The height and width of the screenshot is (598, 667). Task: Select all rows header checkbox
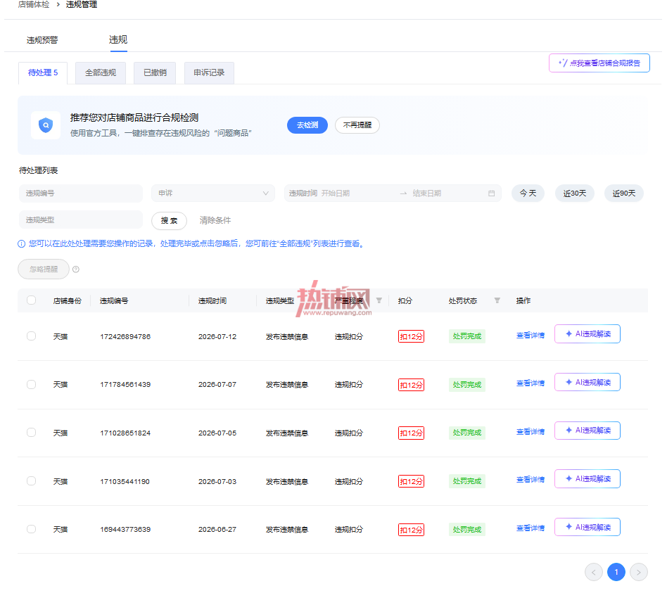[x=31, y=300]
